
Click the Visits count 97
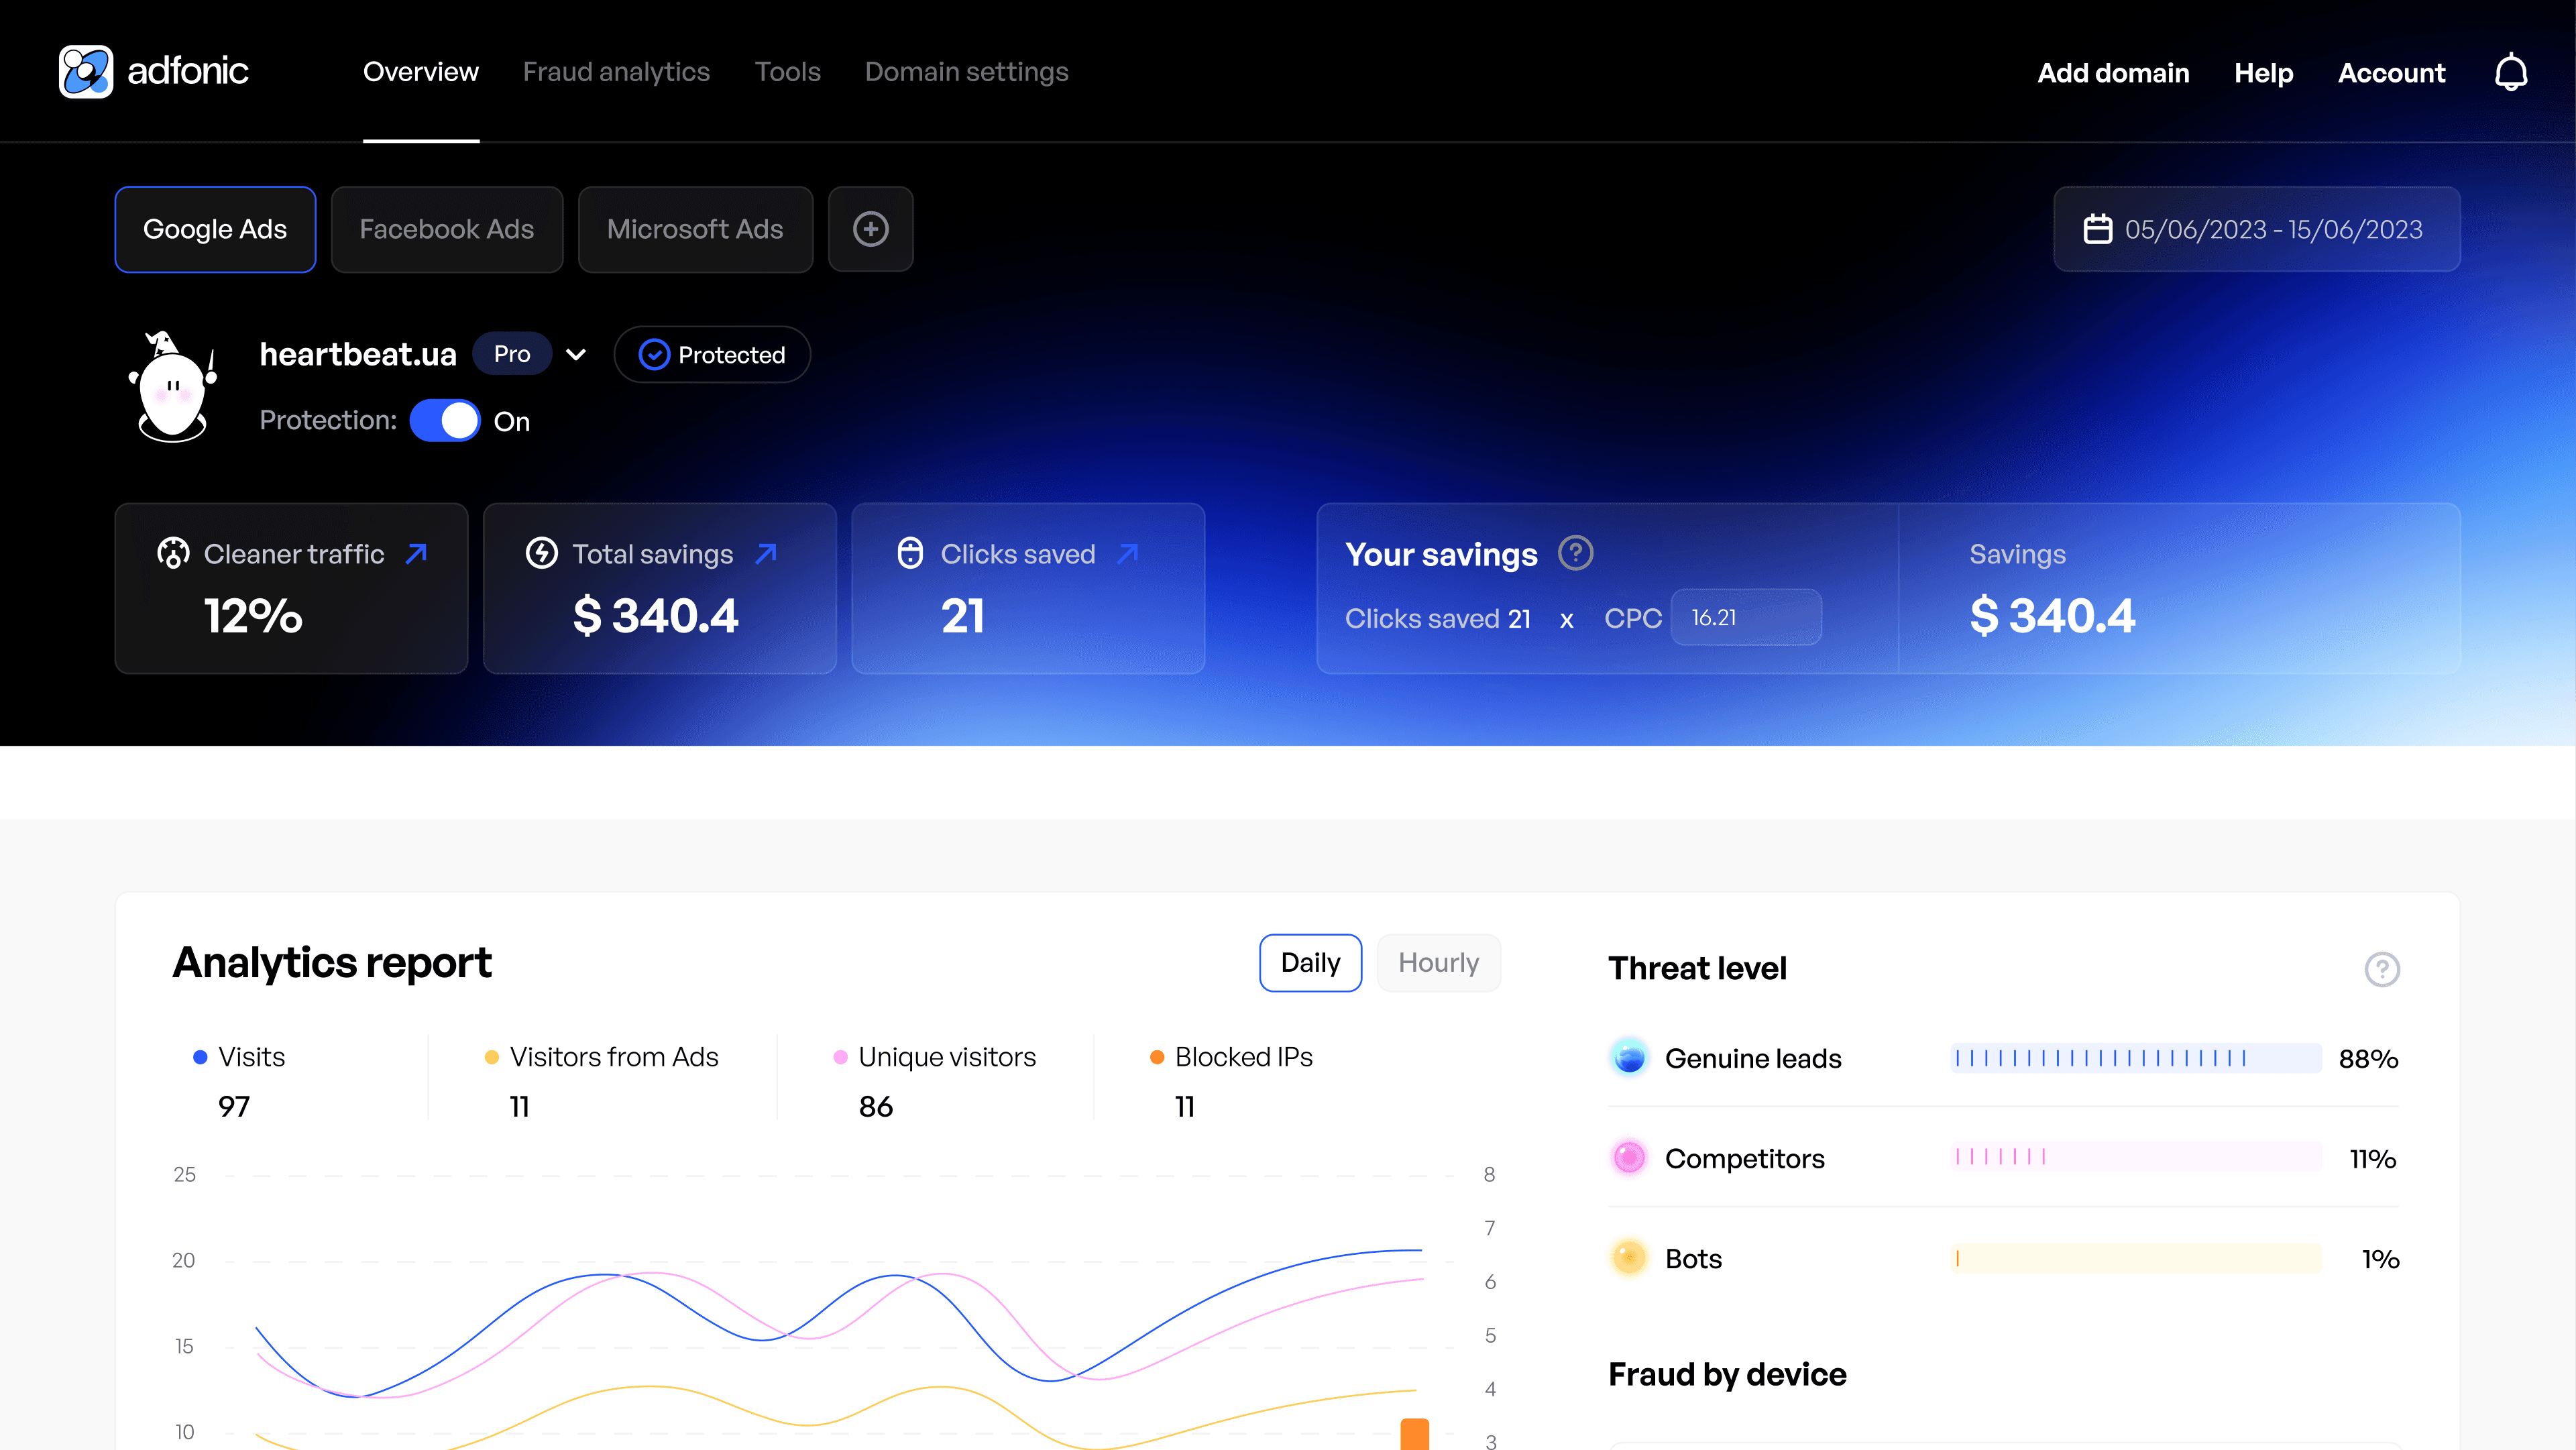(234, 1106)
